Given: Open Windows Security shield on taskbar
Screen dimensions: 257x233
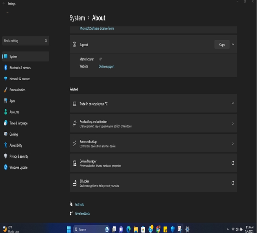Looking at the screenshot, I should (173, 229).
